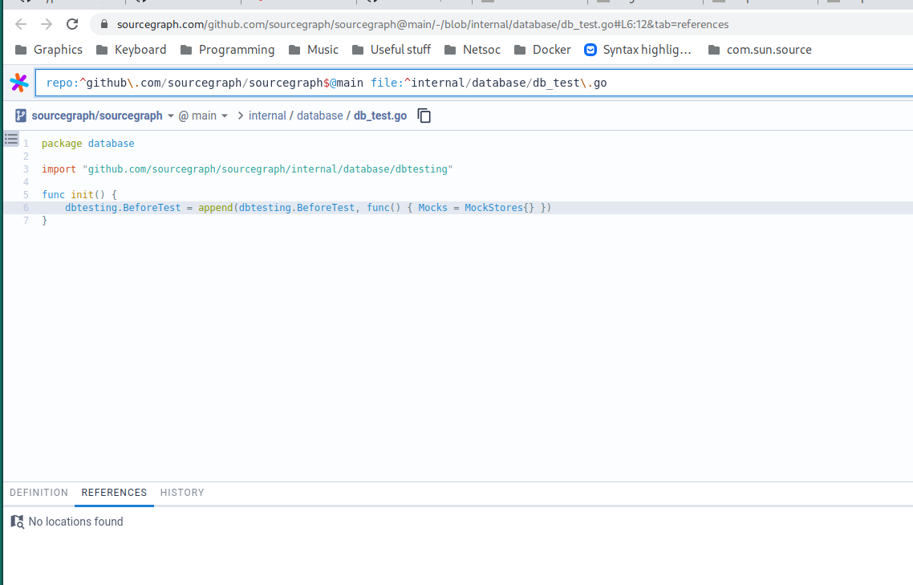The width and height of the screenshot is (913, 585).
Task: Open the Syntax highlig... bookmark
Action: 638,50
